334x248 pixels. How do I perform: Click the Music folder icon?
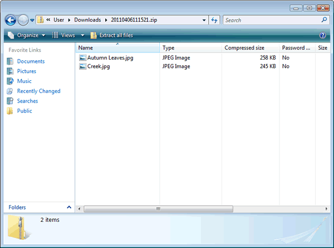click(x=10, y=81)
